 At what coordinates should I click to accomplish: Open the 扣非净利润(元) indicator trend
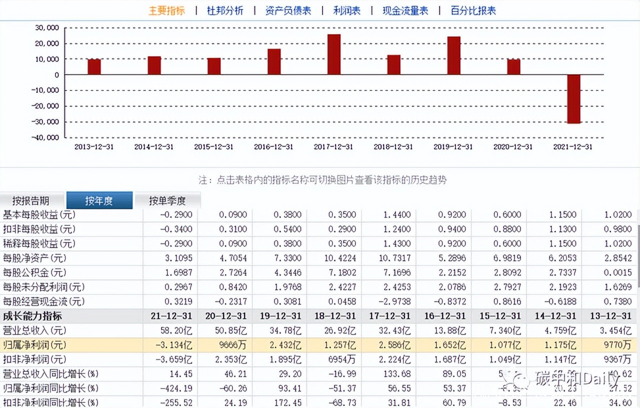coord(35,359)
